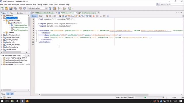The height and width of the screenshot is (103, 184).
Task: Click the Search magnifier icon top right
Action: click(158, 4)
